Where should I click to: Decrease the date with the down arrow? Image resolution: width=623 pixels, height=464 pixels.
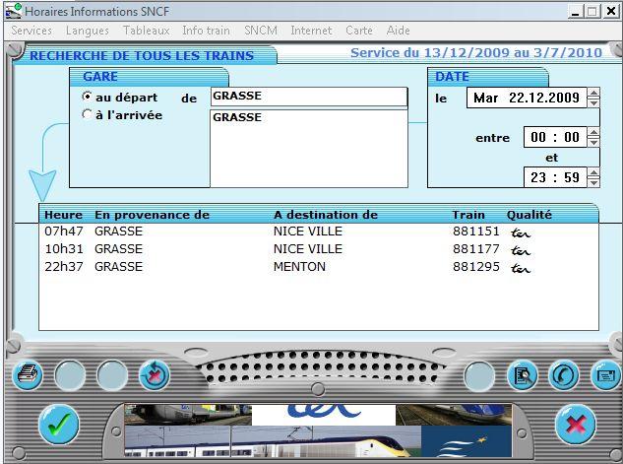pos(593,102)
